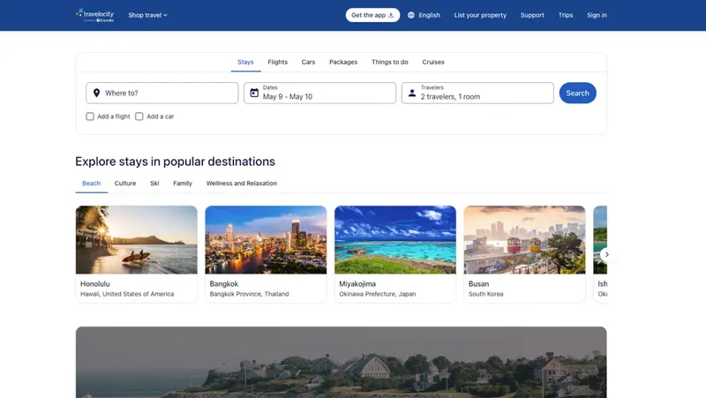Open the Support link
Screen dimensions: 706x398
pyautogui.click(x=532, y=15)
